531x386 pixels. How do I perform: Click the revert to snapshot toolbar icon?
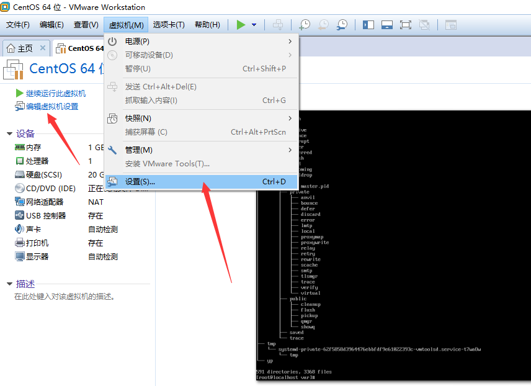pyautogui.click(x=323, y=25)
